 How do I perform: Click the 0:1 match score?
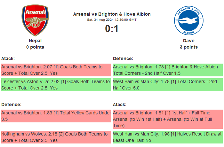pyautogui.click(x=112, y=29)
